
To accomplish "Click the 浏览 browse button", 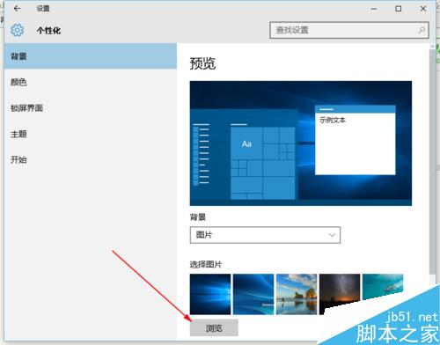I will click(x=214, y=327).
